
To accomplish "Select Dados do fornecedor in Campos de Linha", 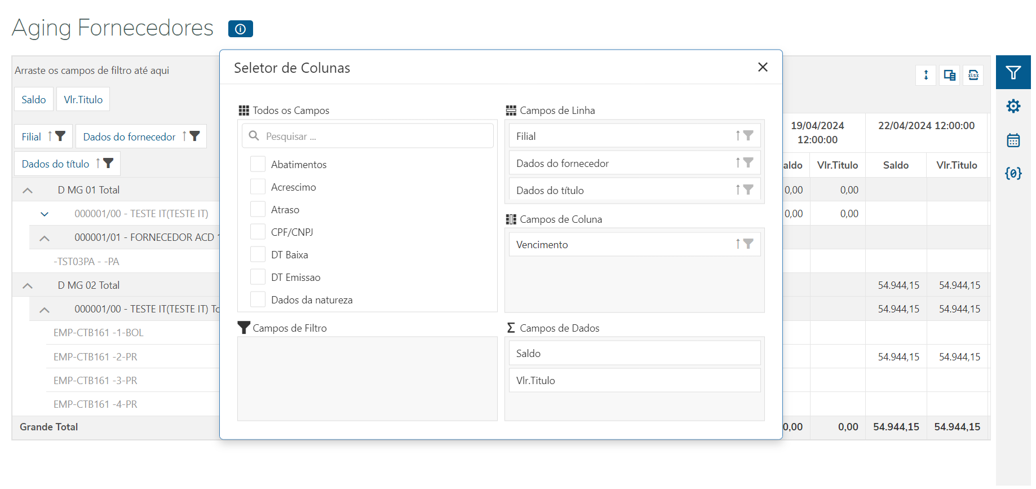I will pyautogui.click(x=620, y=164).
